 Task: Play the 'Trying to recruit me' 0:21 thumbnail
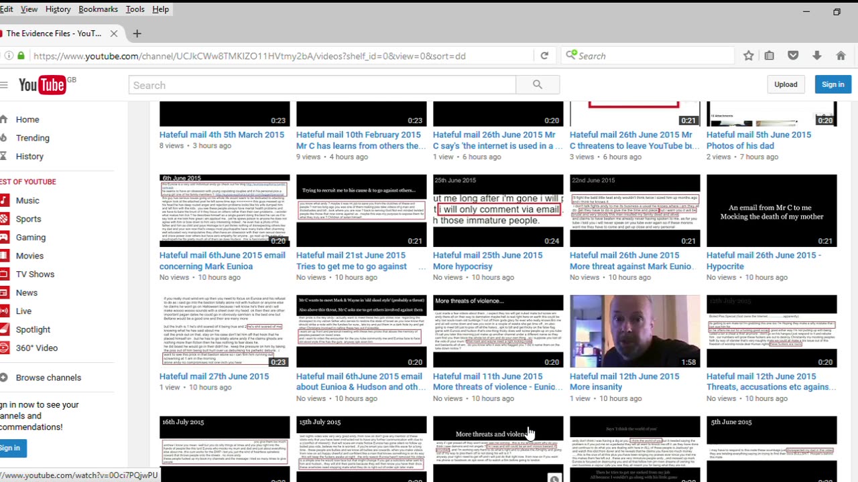(x=361, y=211)
